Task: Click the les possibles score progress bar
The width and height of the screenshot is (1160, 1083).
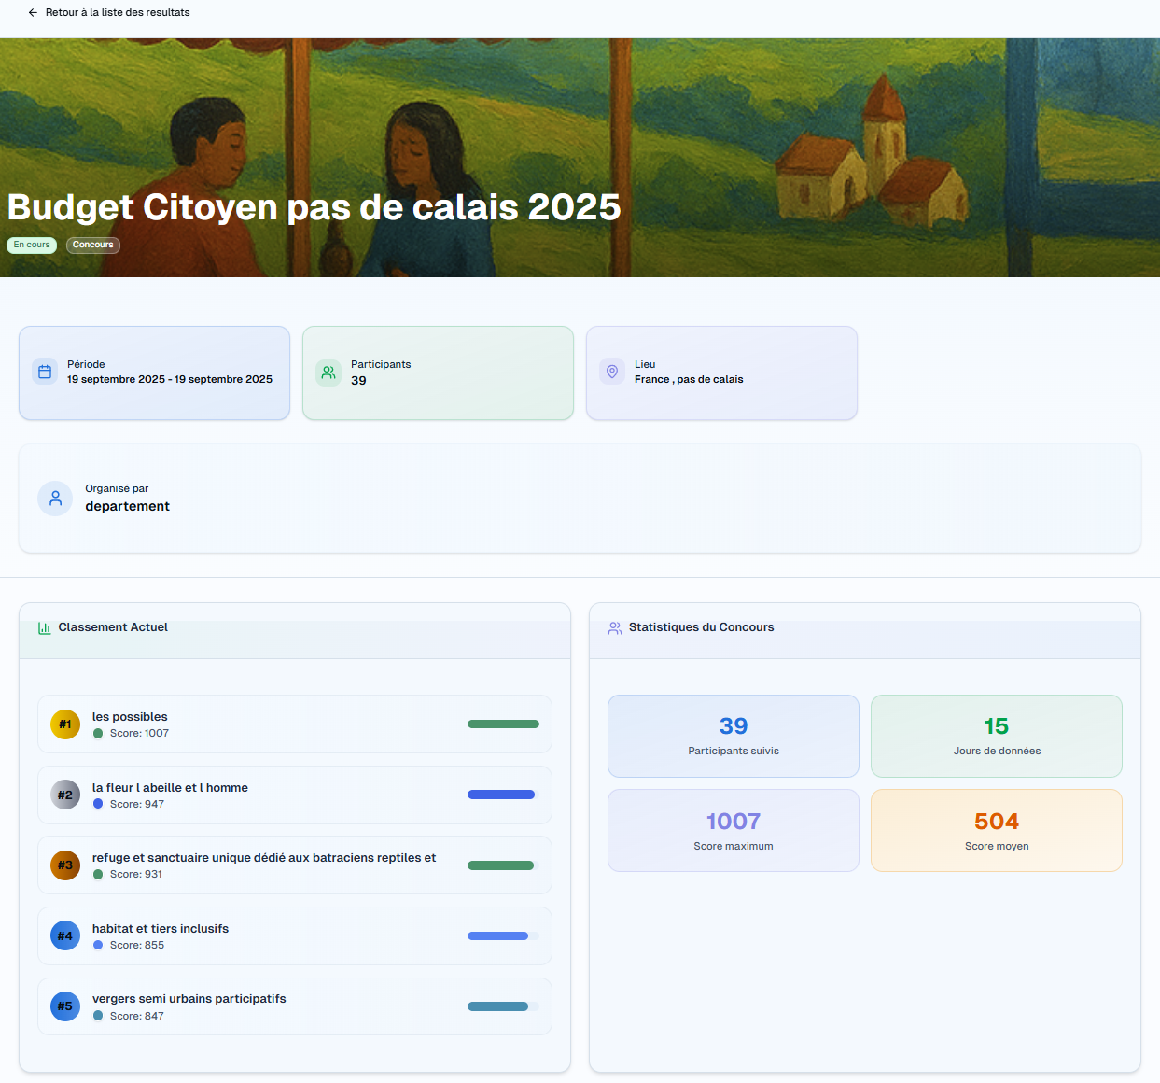Action: 503,724
